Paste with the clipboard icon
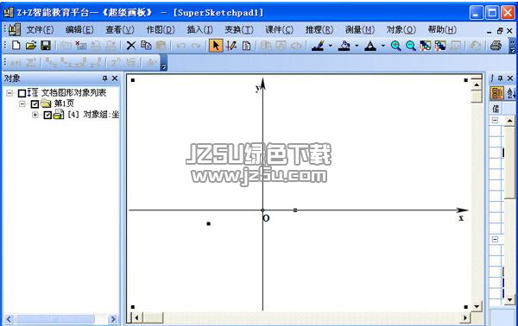The height and width of the screenshot is (326, 518). point(161,45)
